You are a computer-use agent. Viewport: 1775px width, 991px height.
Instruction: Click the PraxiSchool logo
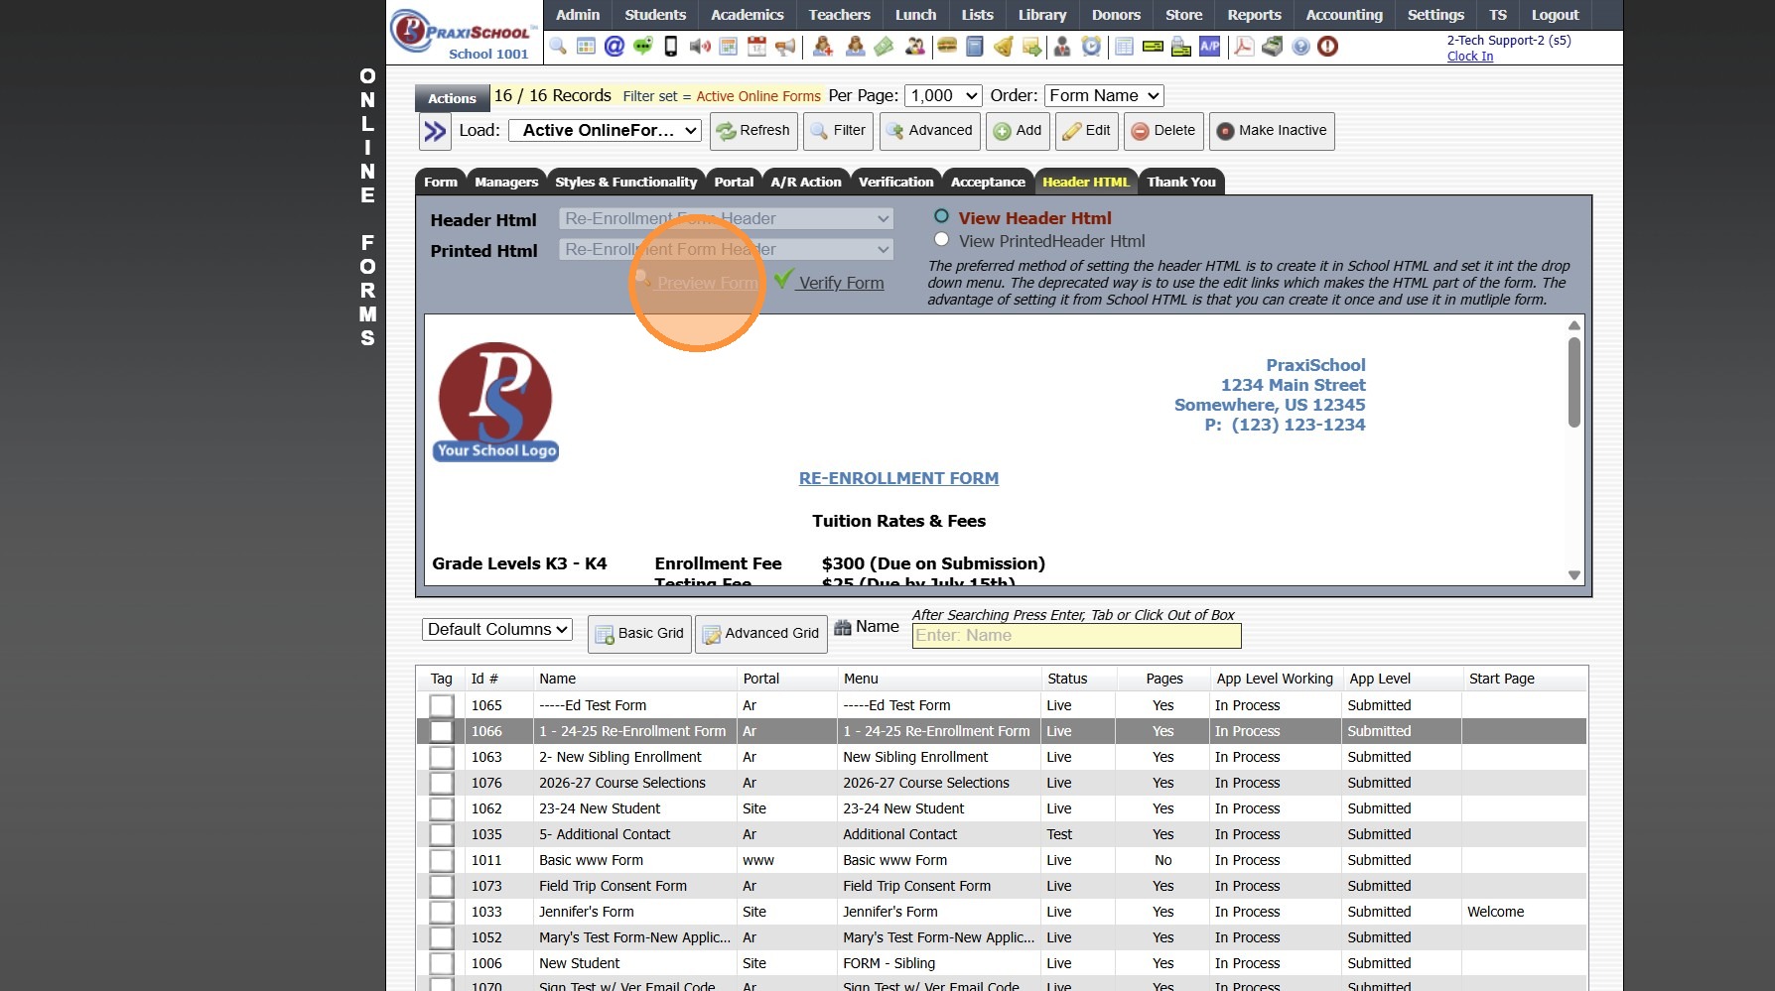point(464,33)
